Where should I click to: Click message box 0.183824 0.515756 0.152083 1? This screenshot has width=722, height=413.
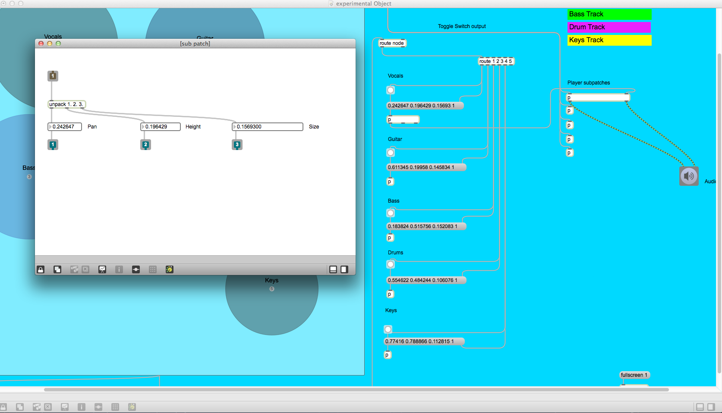coord(426,226)
